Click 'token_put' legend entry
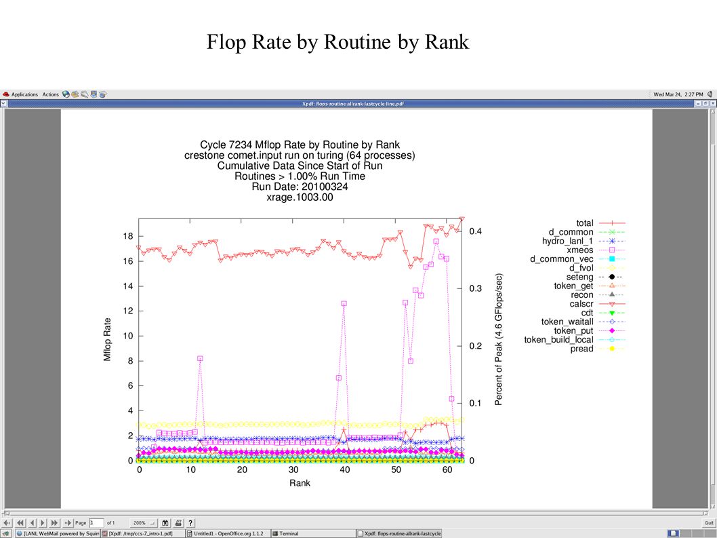Viewport: 717px width, 538px height. (590, 330)
